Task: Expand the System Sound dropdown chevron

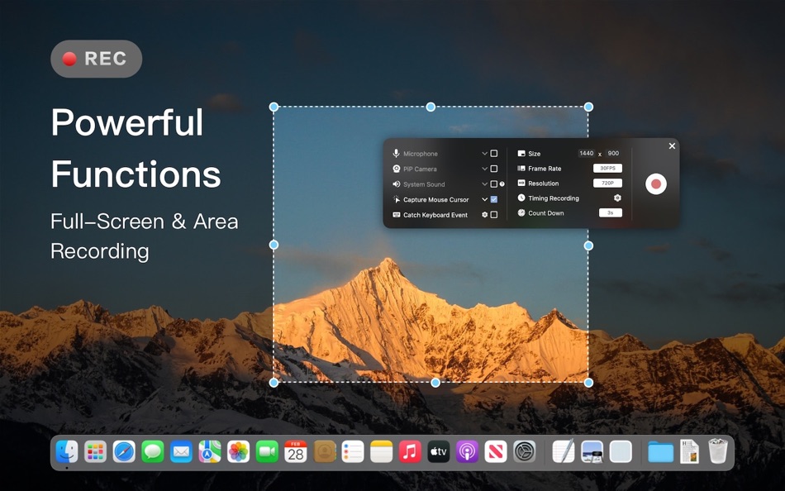Action: click(484, 184)
